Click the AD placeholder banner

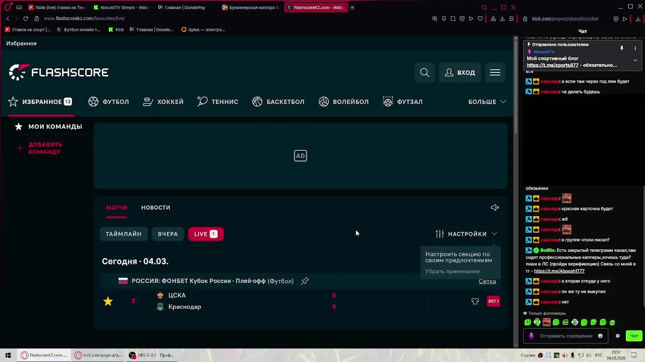click(x=300, y=156)
